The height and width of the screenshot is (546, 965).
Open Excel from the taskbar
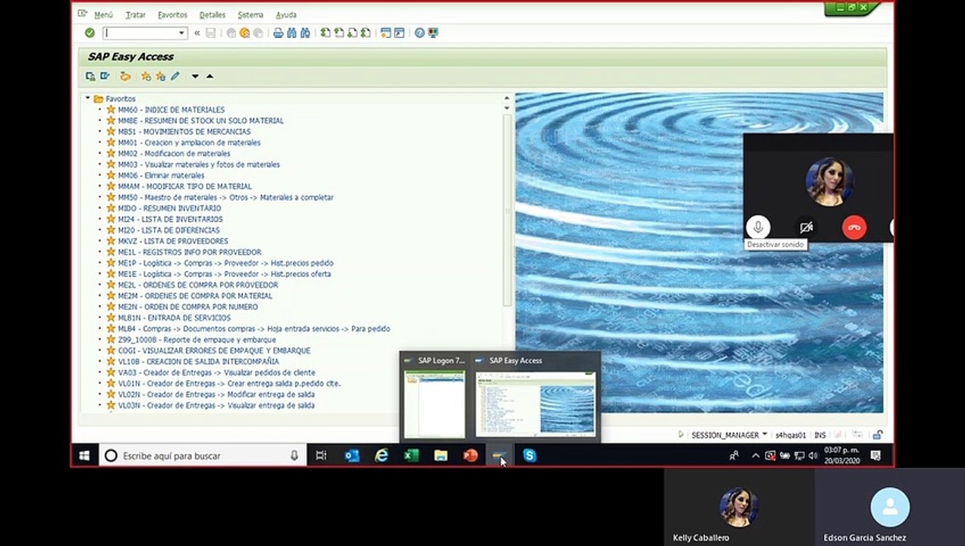[x=411, y=456]
